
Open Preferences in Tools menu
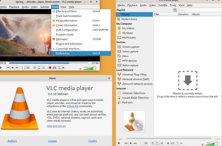coord(81,53)
